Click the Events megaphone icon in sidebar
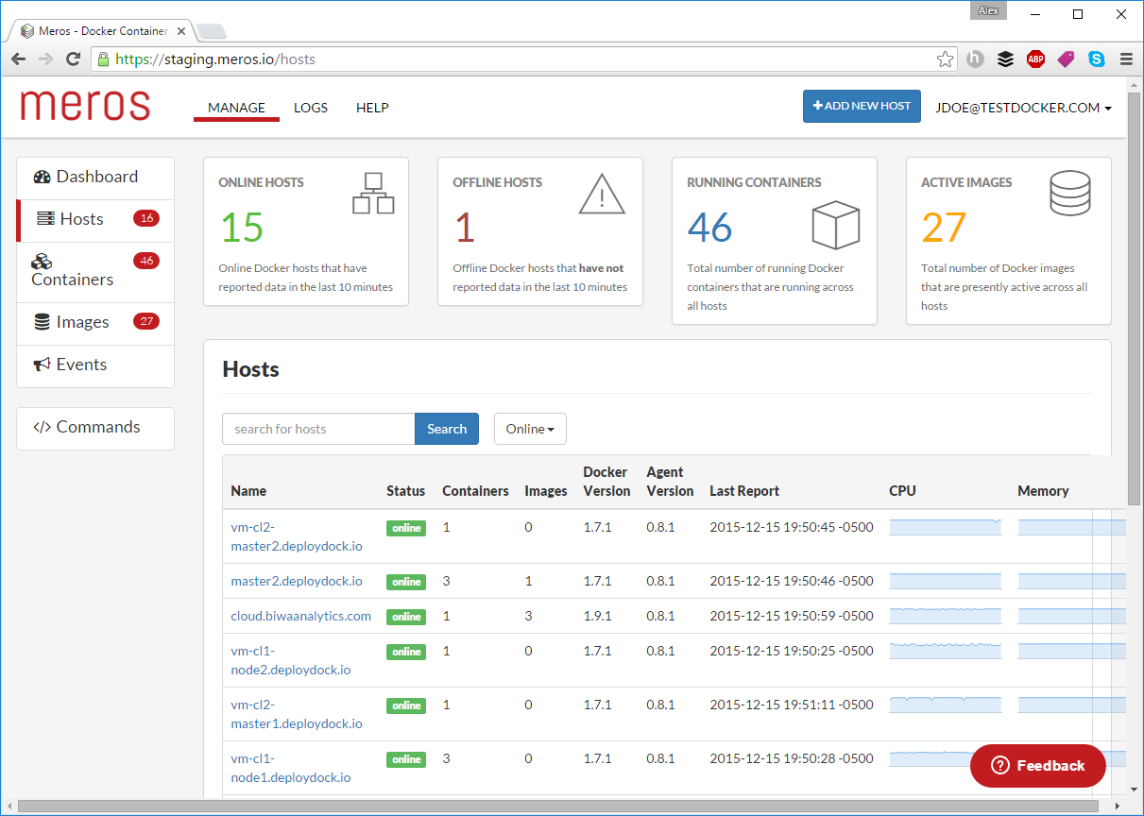This screenshot has width=1144, height=816. click(43, 365)
